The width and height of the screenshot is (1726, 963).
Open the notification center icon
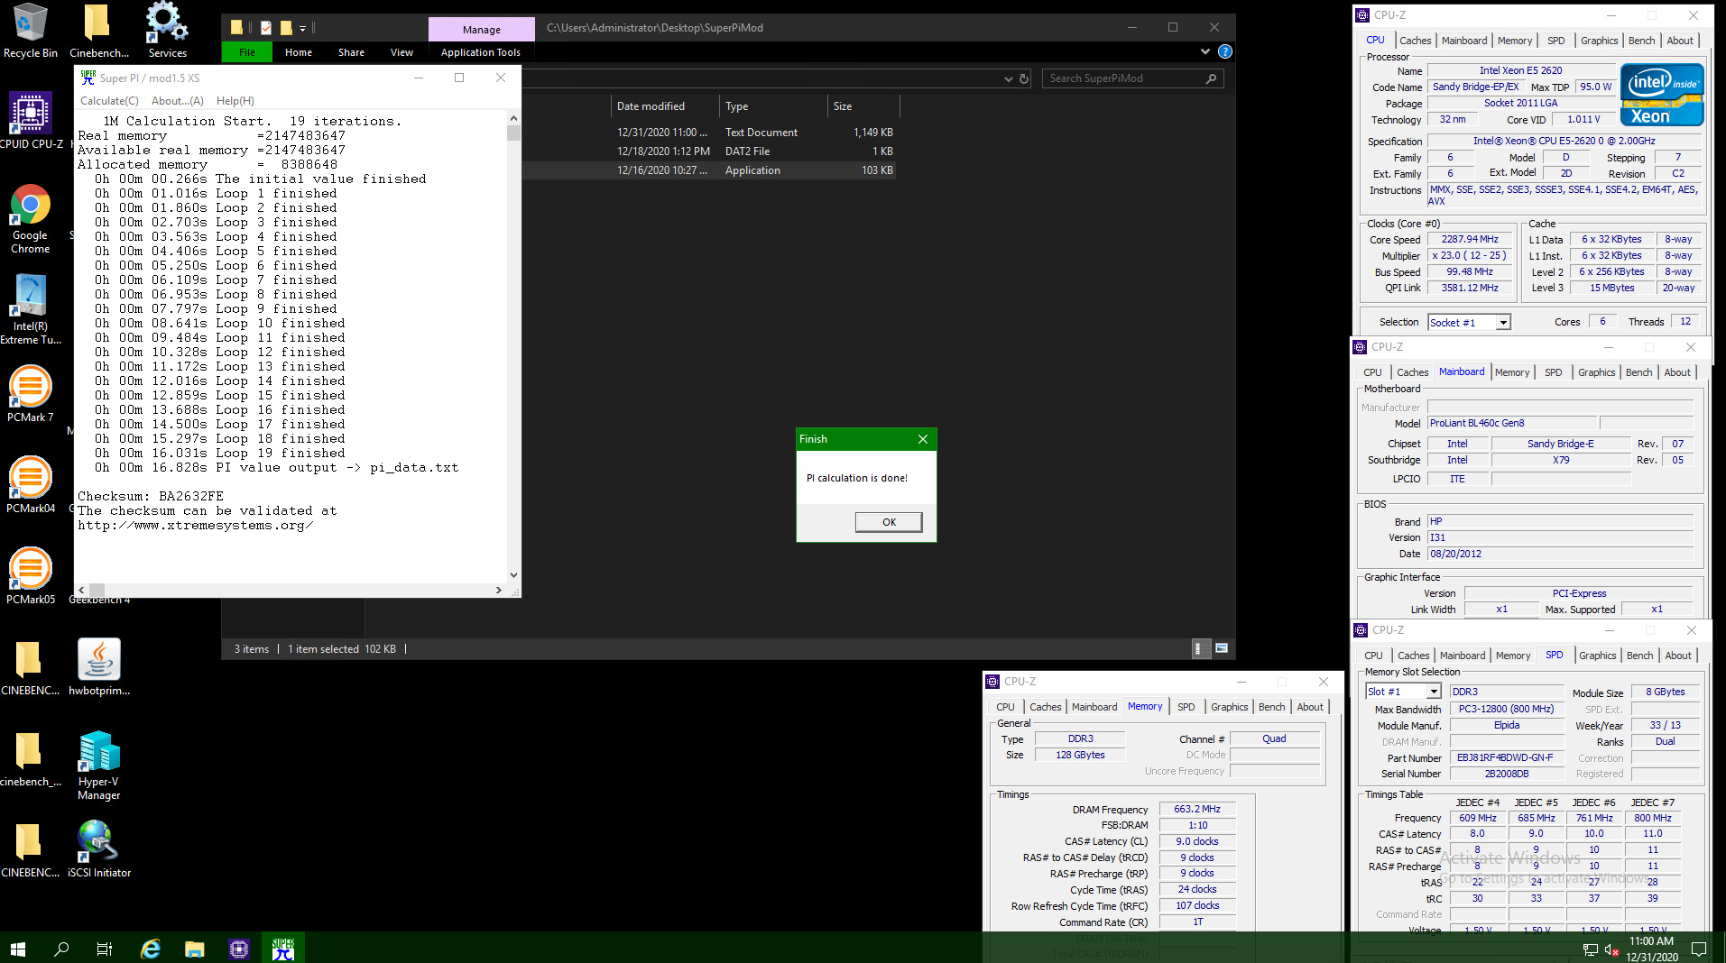(x=1698, y=949)
